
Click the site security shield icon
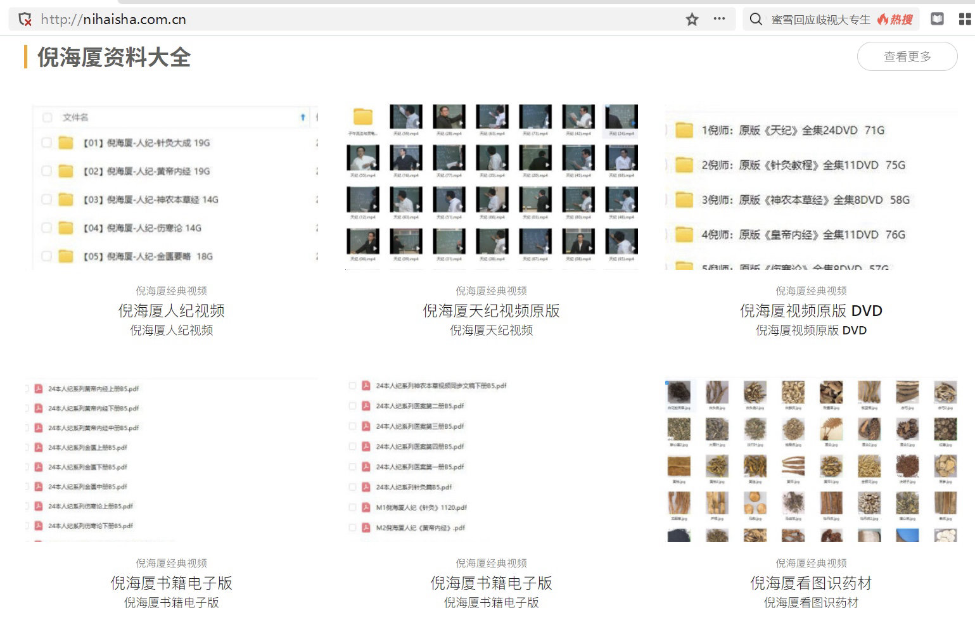(x=25, y=20)
